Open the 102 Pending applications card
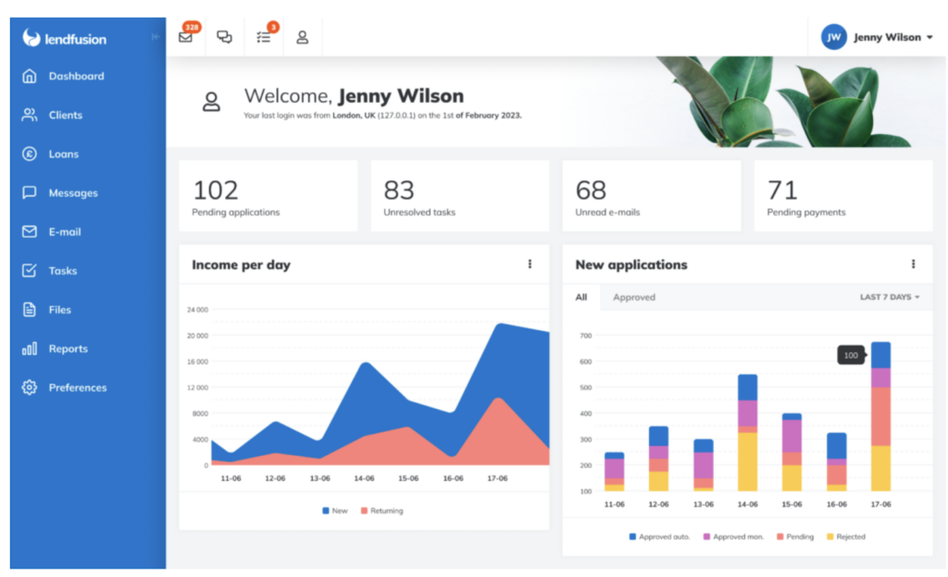The image size is (948, 577). click(268, 195)
